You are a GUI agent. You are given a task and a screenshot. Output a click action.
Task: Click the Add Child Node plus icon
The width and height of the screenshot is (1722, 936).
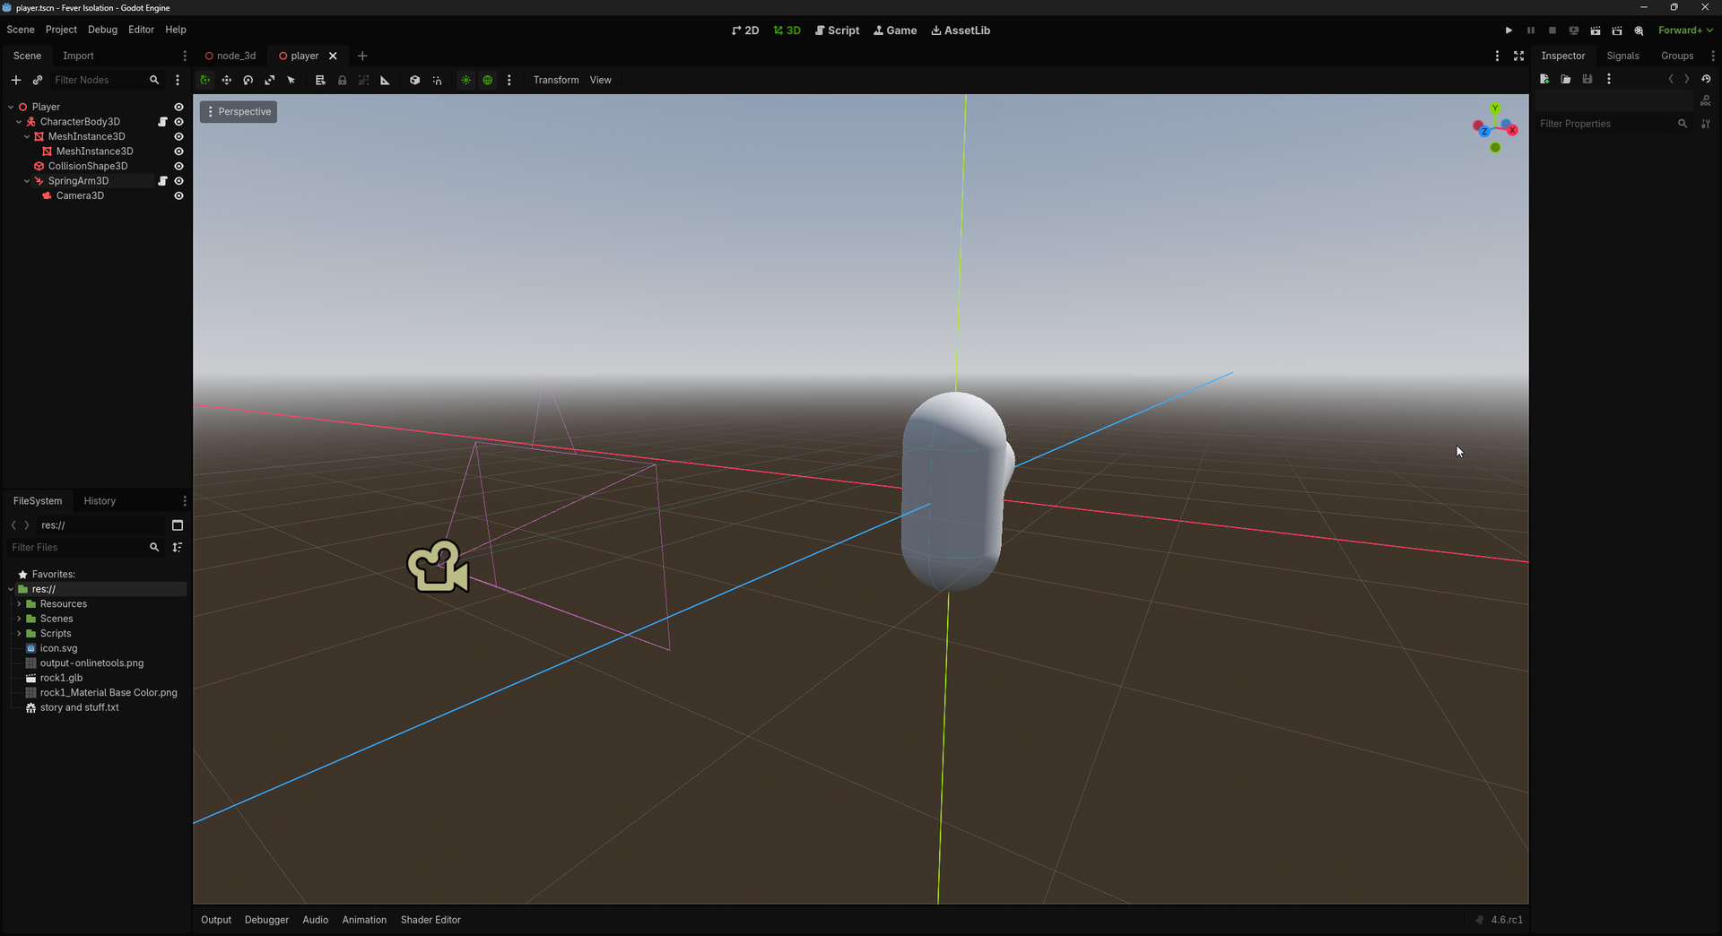16,80
